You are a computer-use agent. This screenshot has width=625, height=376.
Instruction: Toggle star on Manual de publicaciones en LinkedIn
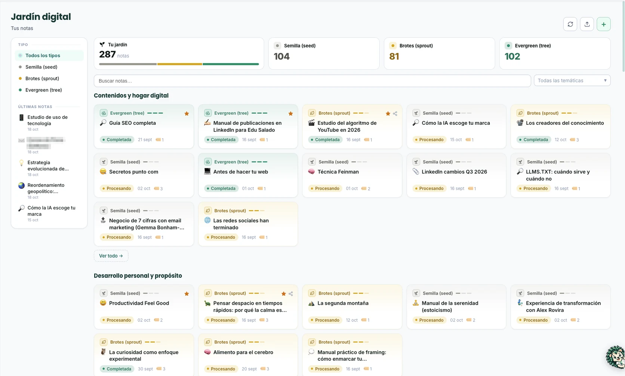290,114
